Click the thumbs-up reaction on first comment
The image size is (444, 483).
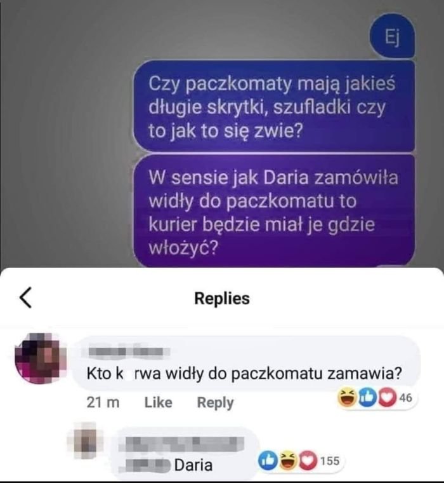367,397
